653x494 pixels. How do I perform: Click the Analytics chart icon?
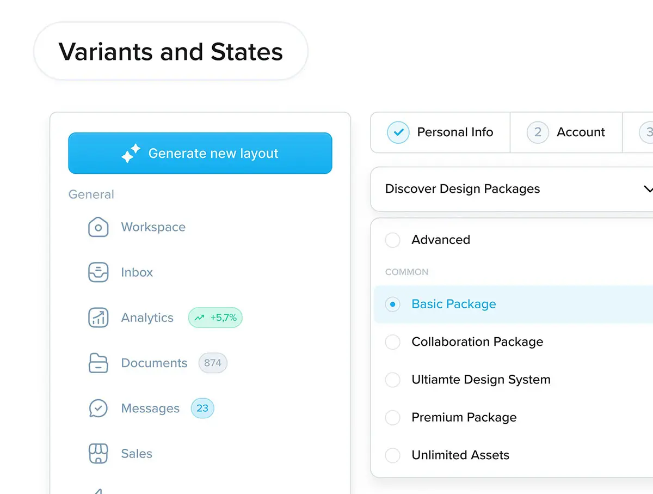pos(98,318)
